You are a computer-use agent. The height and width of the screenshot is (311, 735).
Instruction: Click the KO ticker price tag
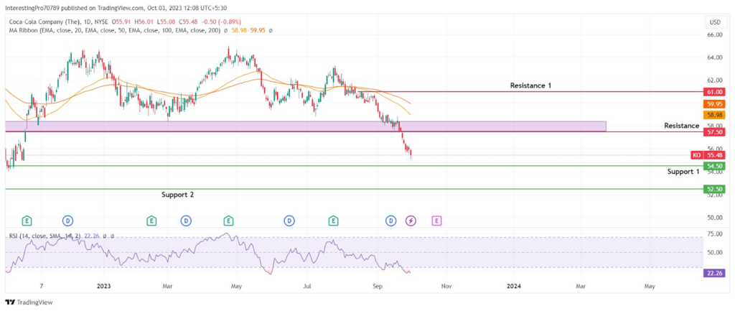[x=697, y=155]
